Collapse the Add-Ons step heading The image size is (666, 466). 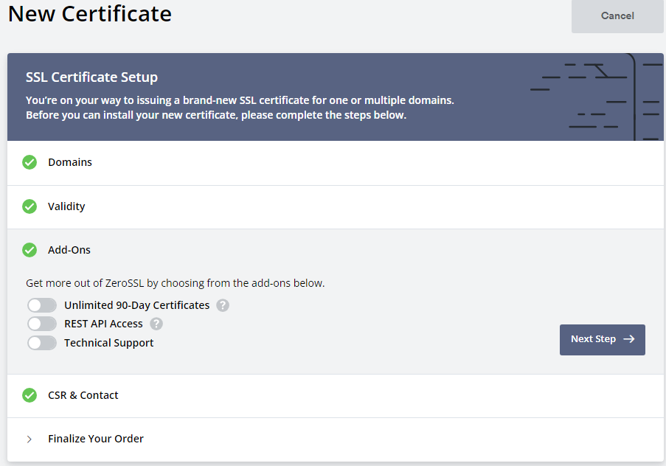point(69,250)
